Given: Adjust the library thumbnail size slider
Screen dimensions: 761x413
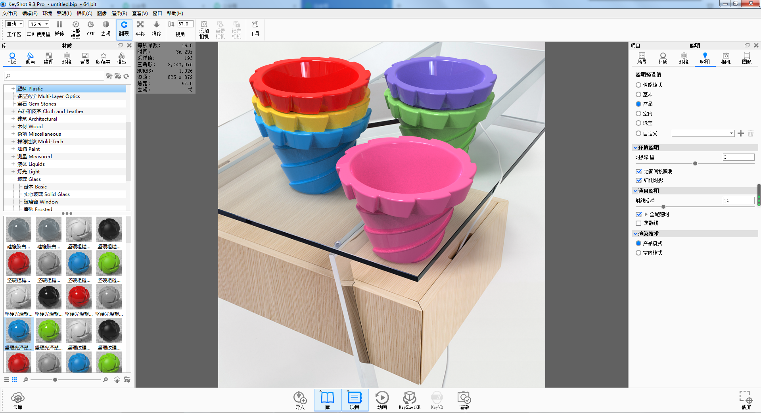Looking at the screenshot, I should point(55,380).
